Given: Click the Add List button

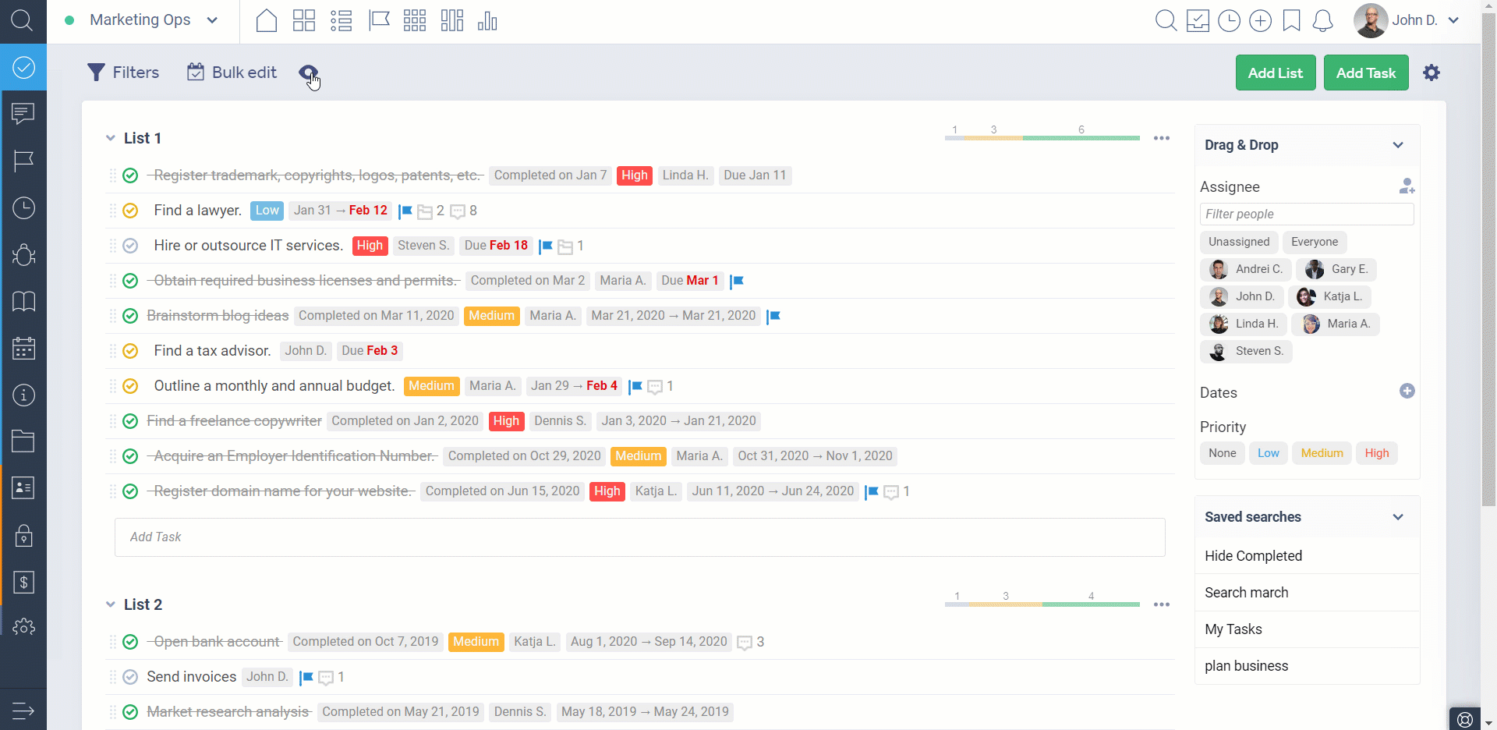Looking at the screenshot, I should point(1275,73).
